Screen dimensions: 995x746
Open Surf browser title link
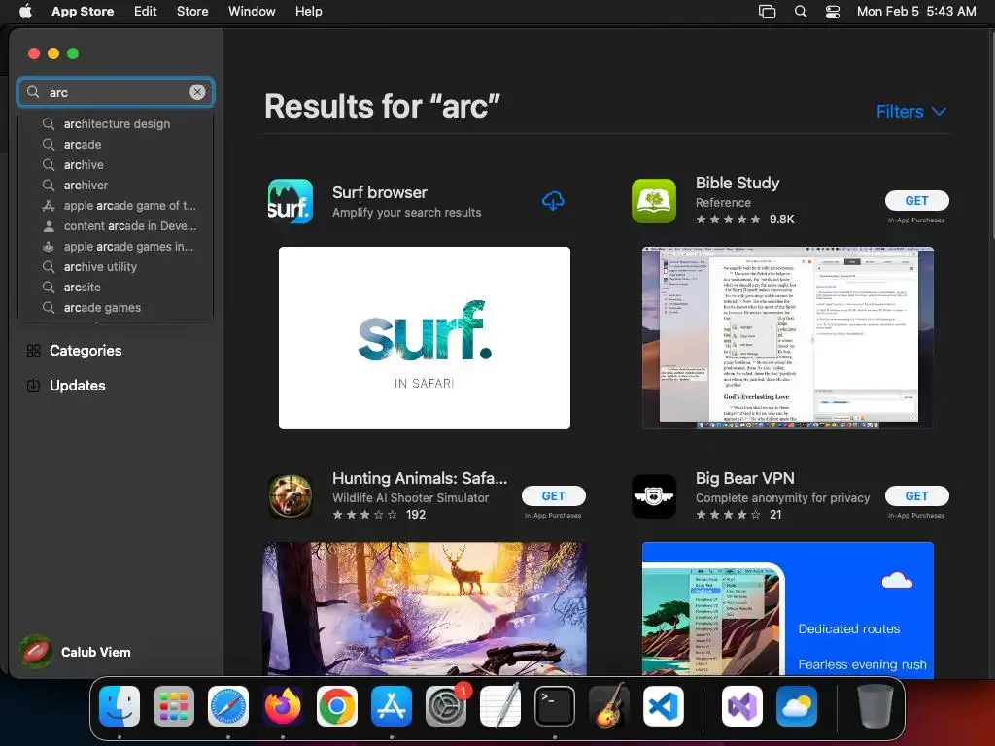[380, 192]
